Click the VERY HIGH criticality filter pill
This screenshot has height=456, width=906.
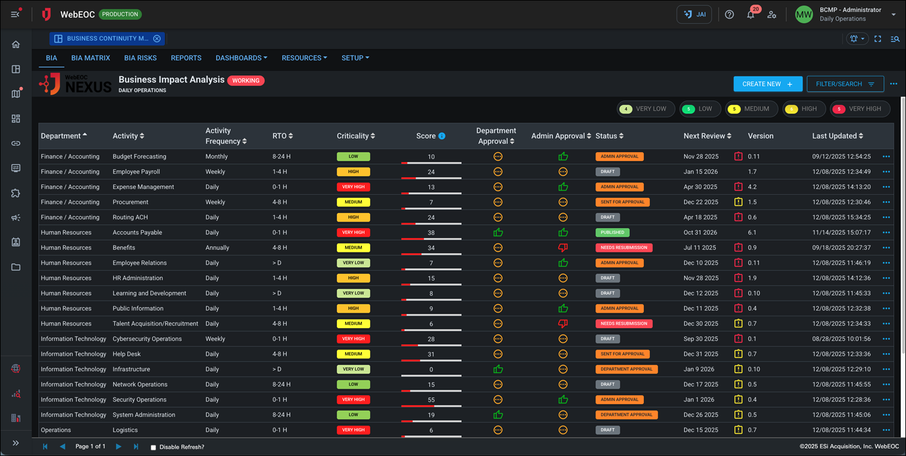point(860,108)
